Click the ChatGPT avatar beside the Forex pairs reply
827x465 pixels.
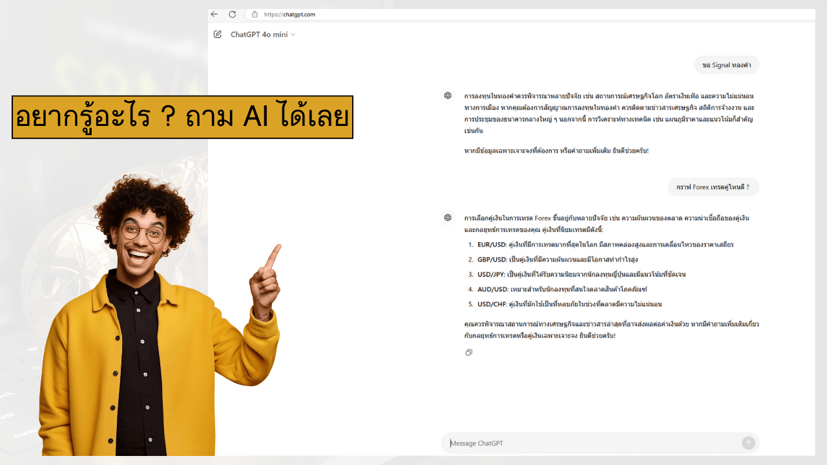point(448,218)
